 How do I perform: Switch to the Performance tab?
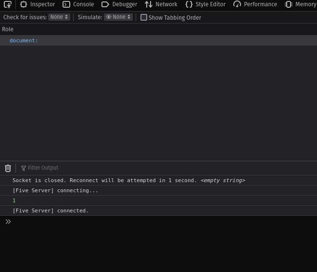pos(255,4)
